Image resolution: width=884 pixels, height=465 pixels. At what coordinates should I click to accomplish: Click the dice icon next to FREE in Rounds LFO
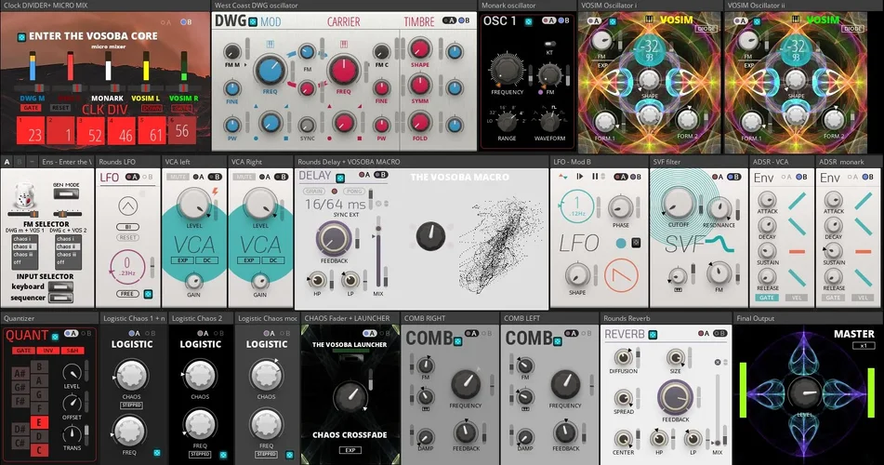[148, 294]
